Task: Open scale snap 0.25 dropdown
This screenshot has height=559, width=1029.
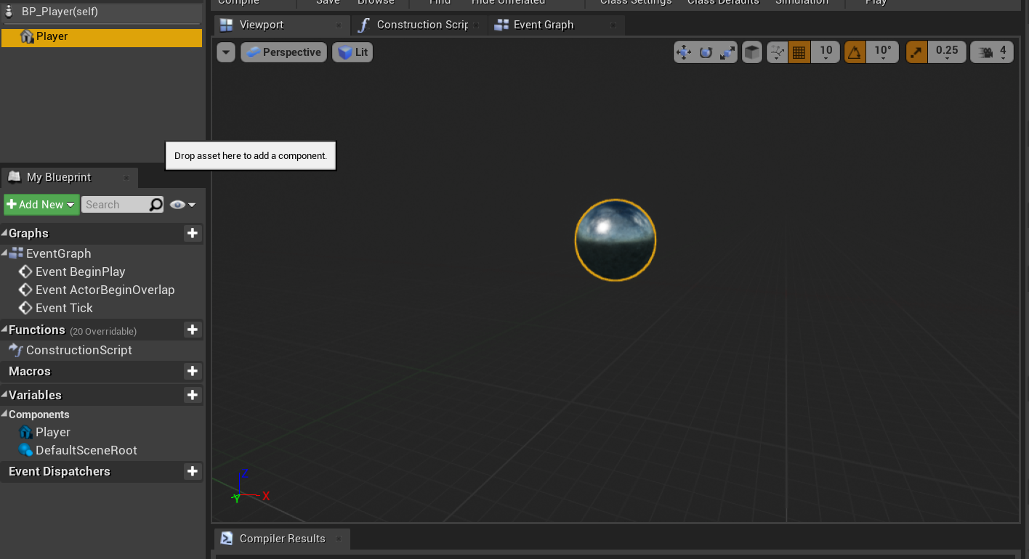Action: [x=947, y=52]
